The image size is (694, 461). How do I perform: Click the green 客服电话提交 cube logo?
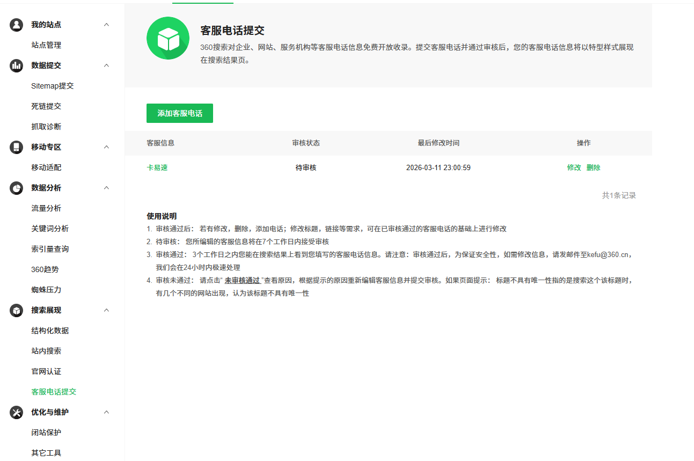click(x=168, y=38)
